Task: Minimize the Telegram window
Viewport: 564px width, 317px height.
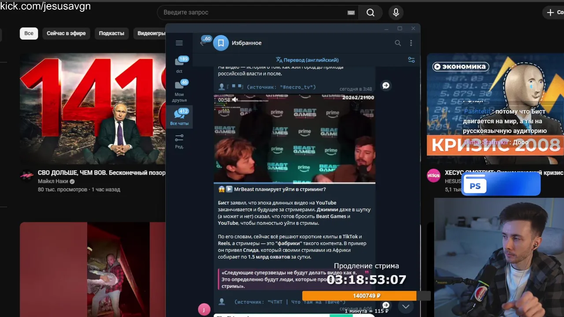Action: (x=386, y=29)
